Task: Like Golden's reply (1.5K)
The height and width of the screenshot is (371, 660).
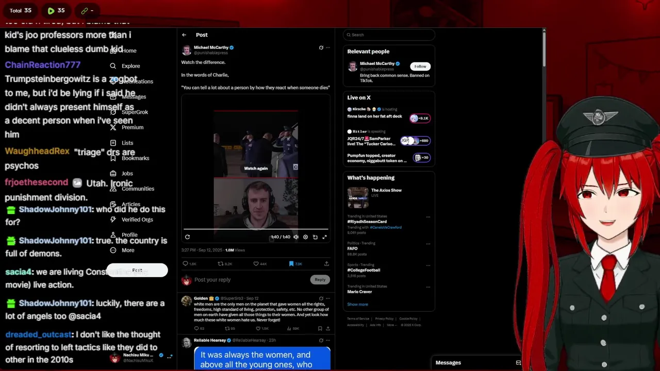Action: [263, 328]
